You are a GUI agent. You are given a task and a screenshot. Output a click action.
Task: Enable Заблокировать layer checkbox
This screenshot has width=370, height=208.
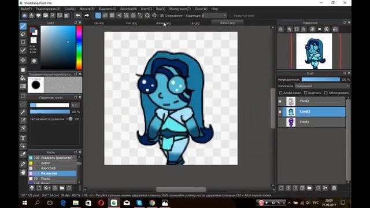click(326, 93)
